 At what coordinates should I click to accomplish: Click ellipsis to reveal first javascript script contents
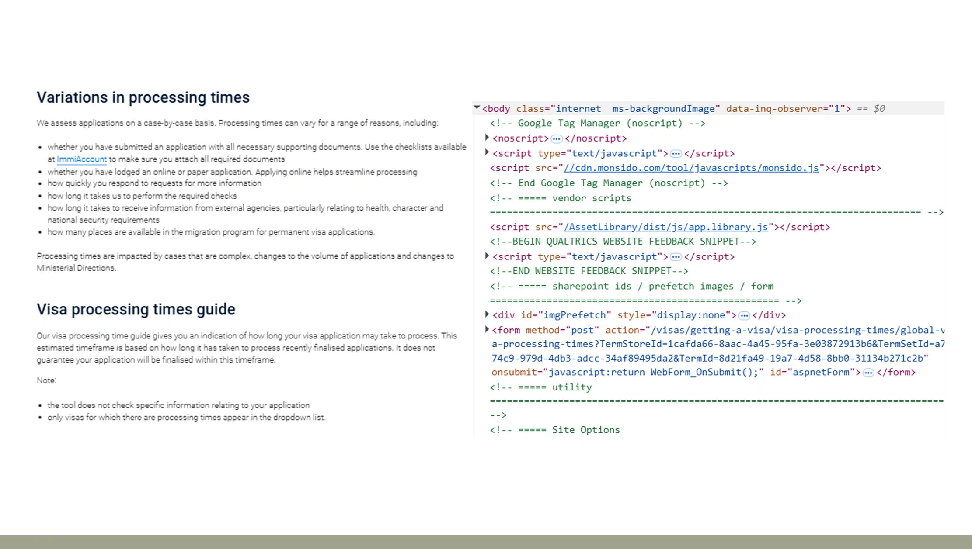(676, 153)
